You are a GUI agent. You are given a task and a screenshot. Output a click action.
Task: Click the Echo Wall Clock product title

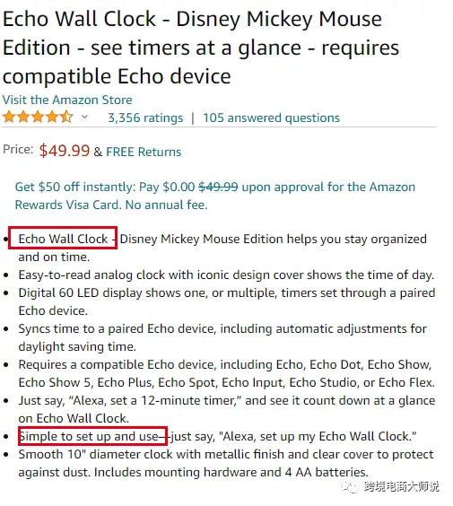[x=201, y=48]
